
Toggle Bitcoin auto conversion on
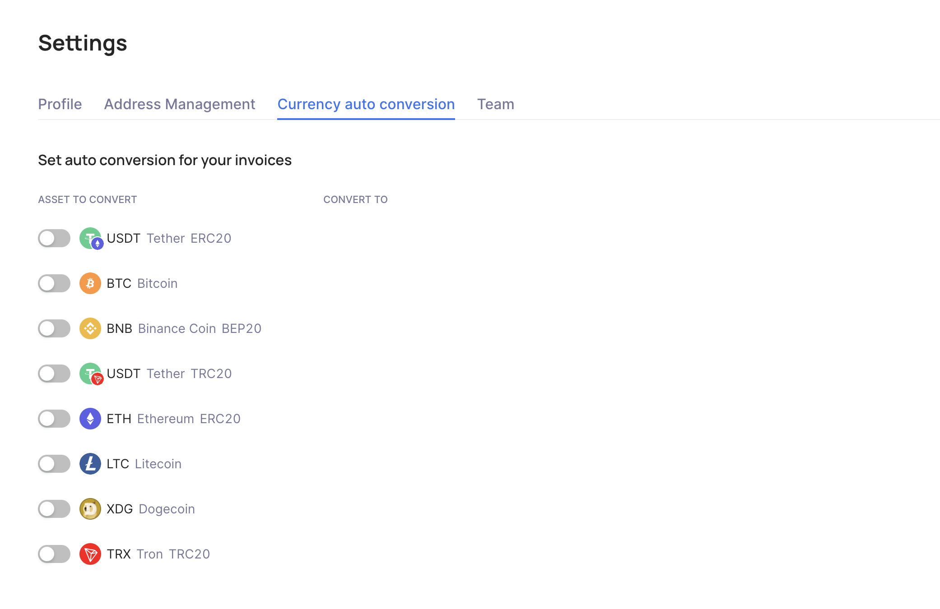(54, 283)
